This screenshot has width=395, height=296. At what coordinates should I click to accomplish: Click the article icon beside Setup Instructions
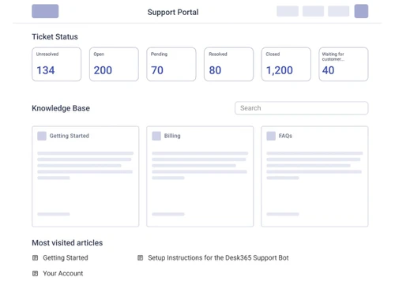141,257
